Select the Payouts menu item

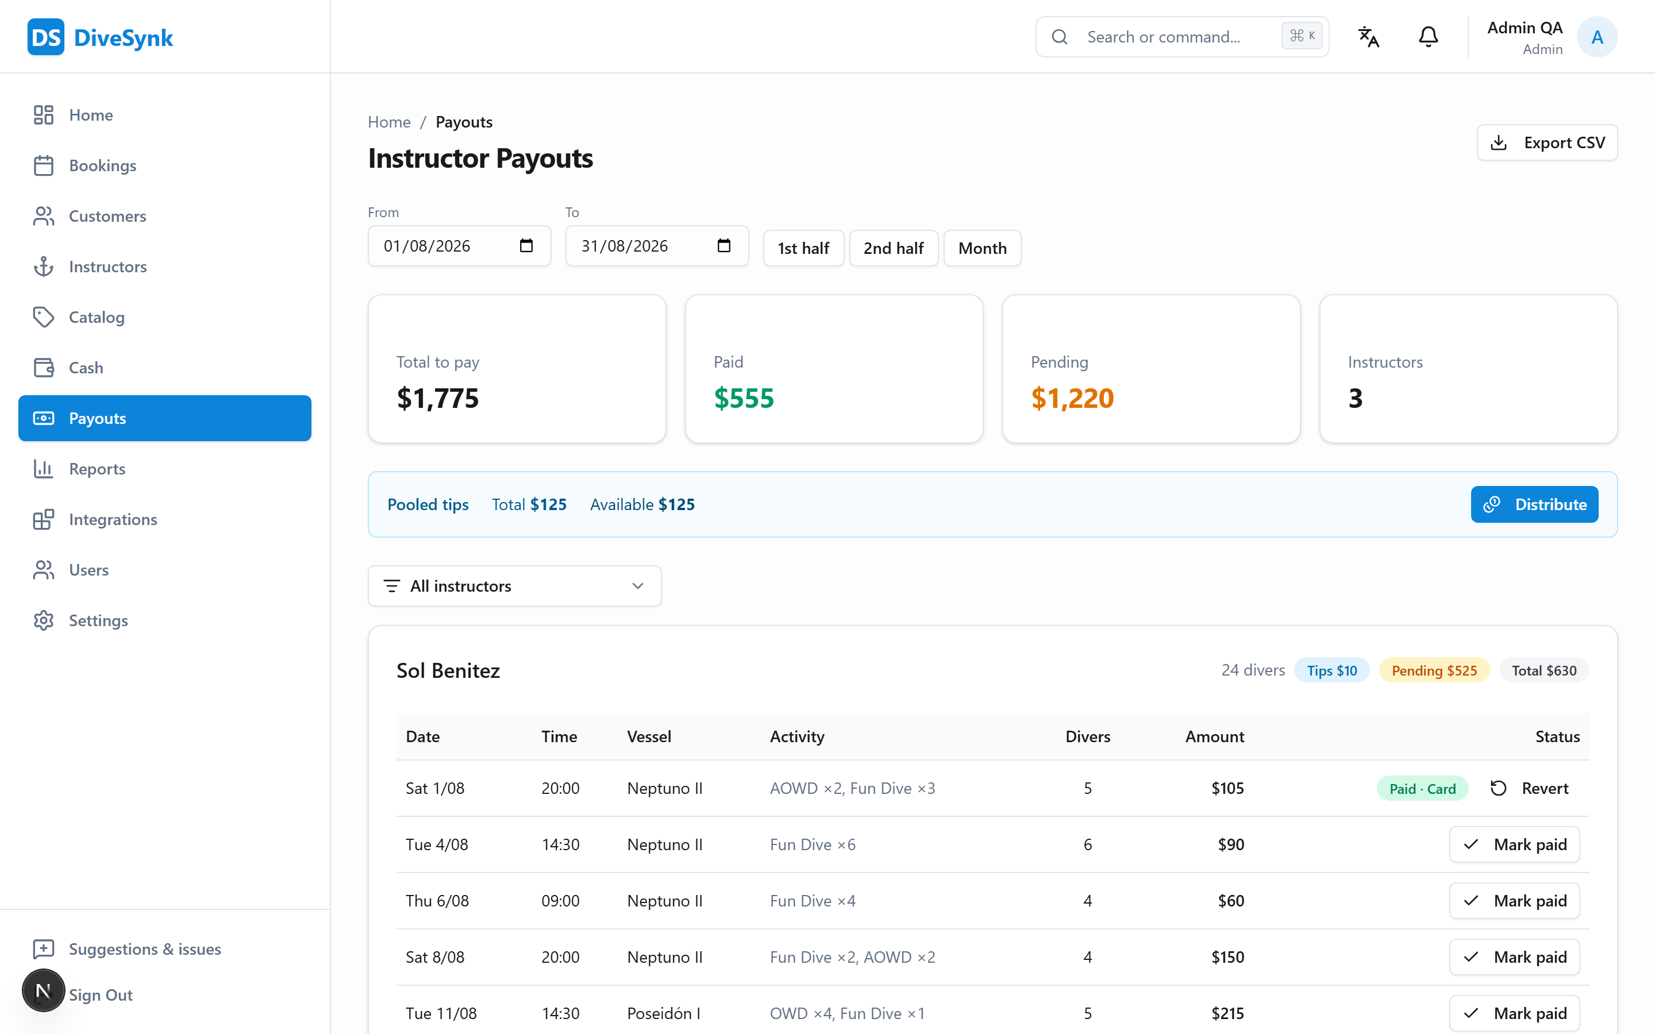tap(165, 419)
